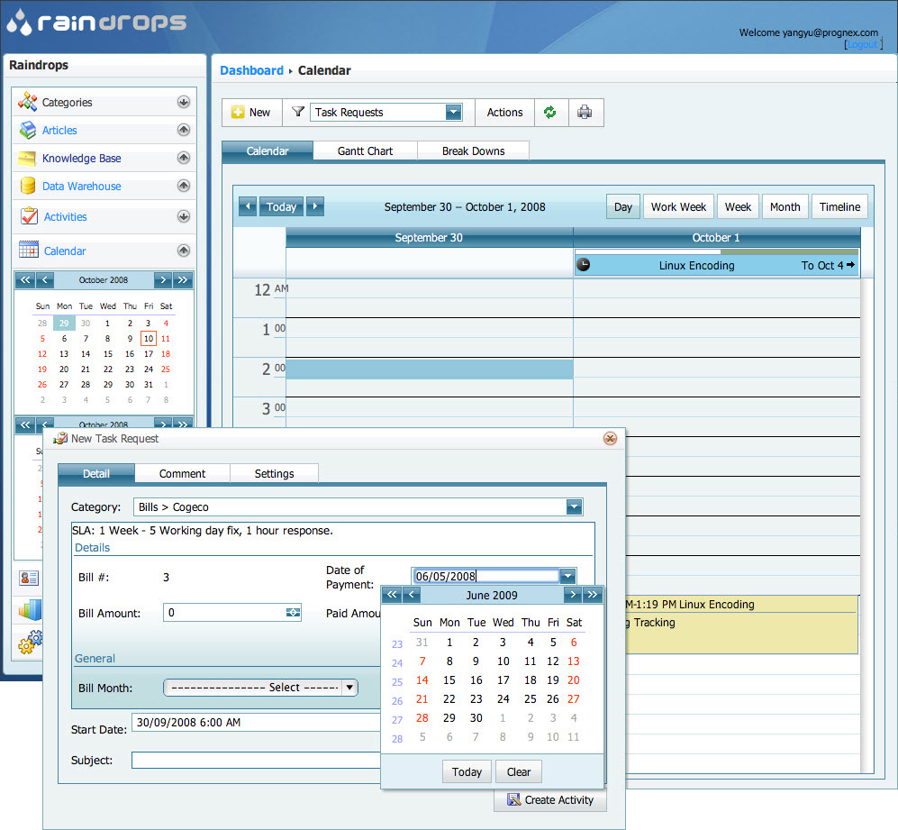Collapse the Categories sidebar section
The width and height of the screenshot is (898, 830).
[184, 103]
